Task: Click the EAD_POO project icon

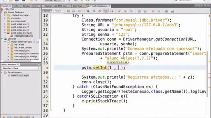Action: tap(2, 9)
